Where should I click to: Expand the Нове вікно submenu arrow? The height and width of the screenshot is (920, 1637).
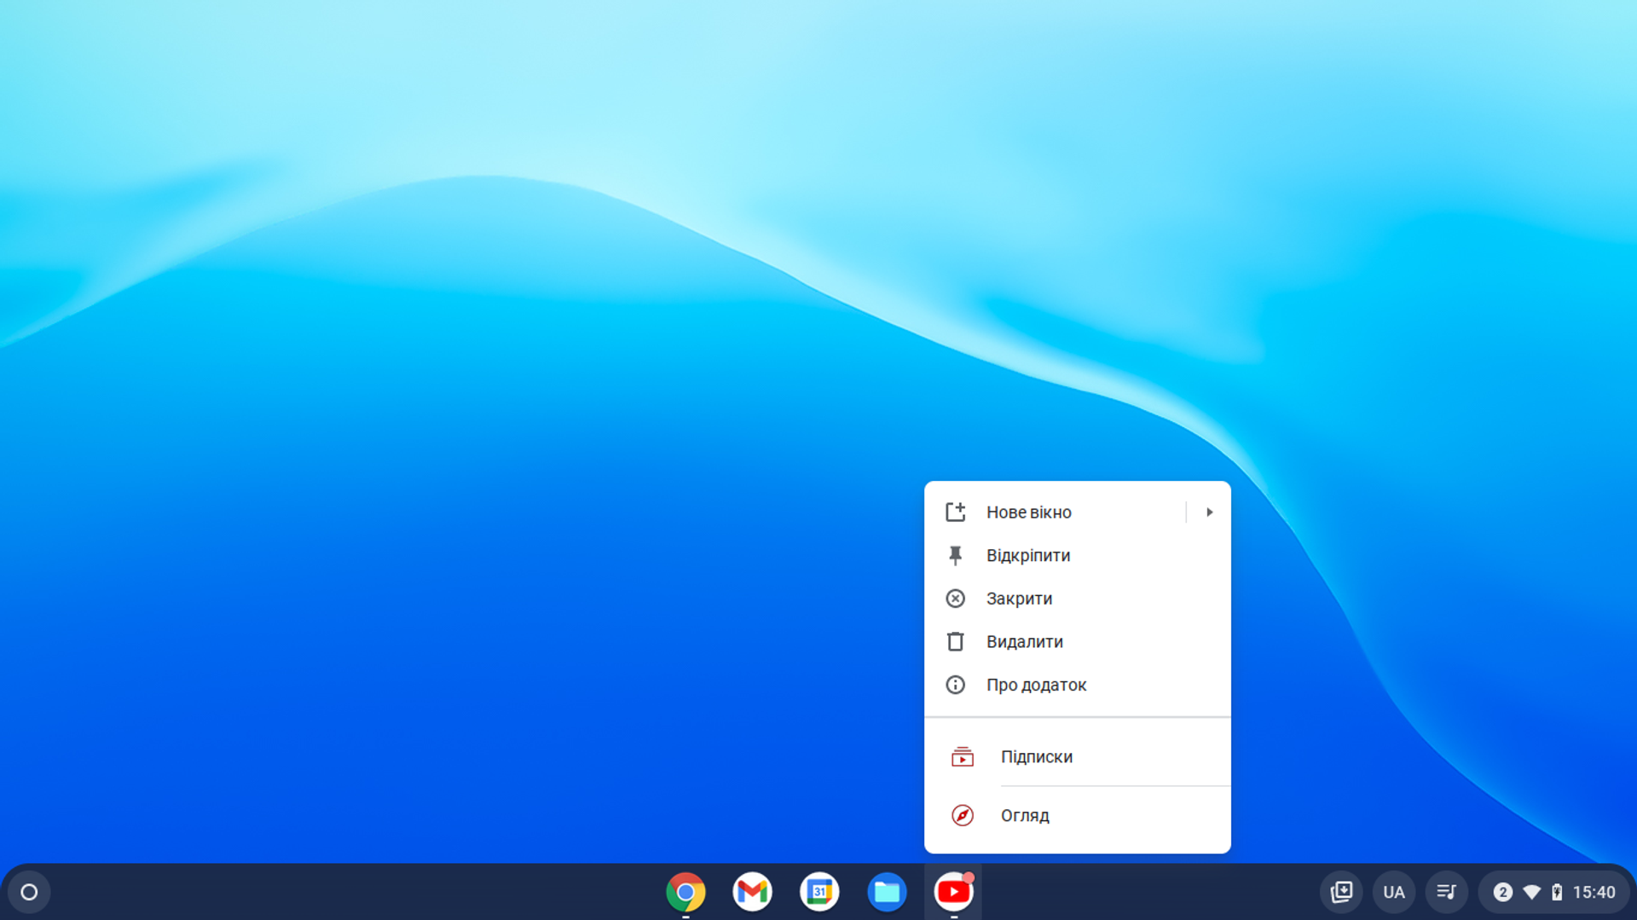click(x=1209, y=512)
